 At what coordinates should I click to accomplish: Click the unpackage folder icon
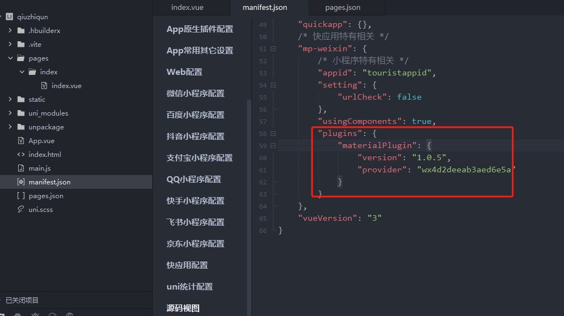pyautogui.click(x=21, y=127)
